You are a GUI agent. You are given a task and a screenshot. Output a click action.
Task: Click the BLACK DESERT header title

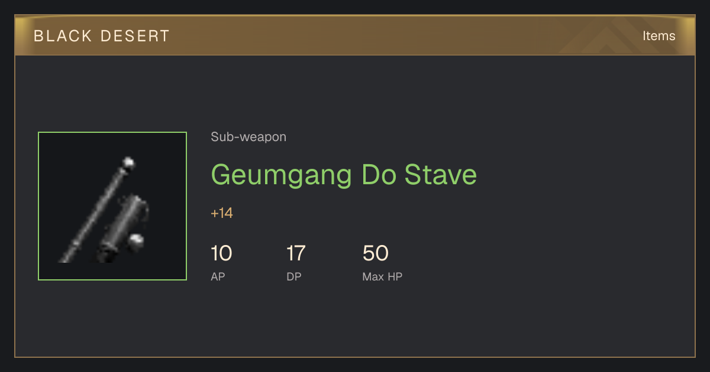tap(102, 36)
